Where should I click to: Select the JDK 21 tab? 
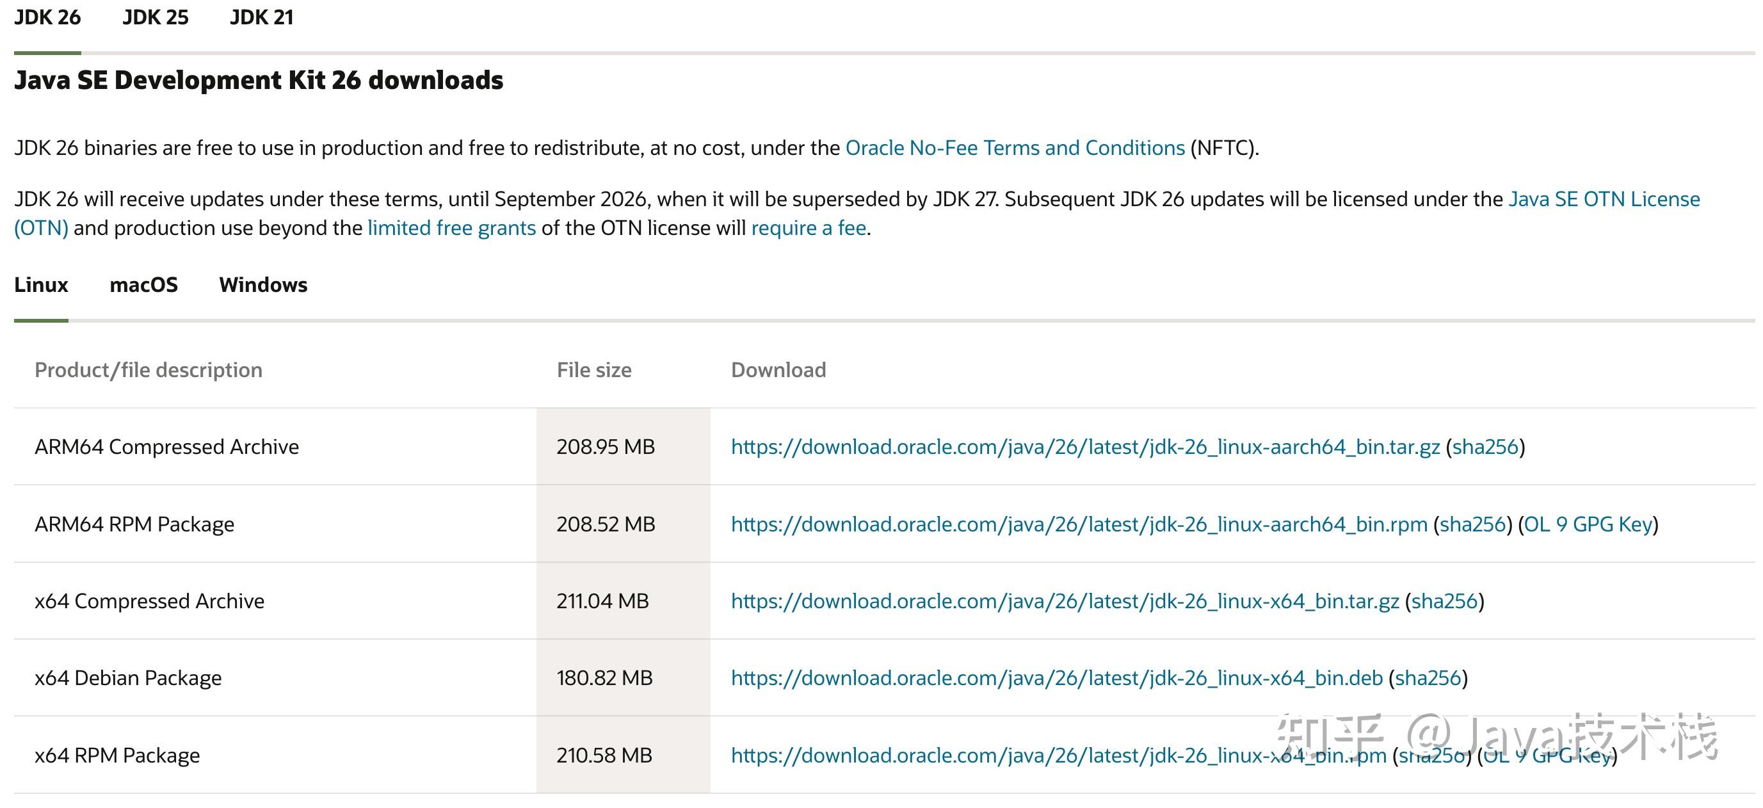tap(261, 17)
